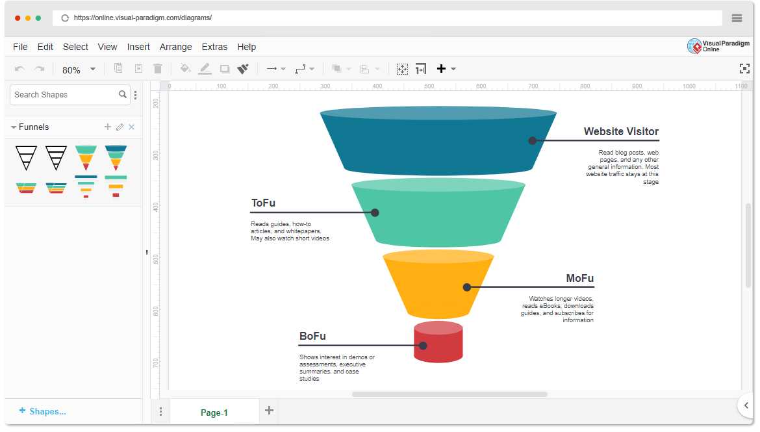Image resolution: width=760 pixels, height=432 pixels.
Task: Add a new page with the plus button
Action: 269,411
